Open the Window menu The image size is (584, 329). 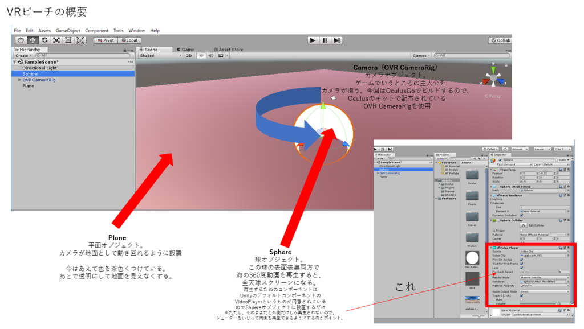[137, 31]
